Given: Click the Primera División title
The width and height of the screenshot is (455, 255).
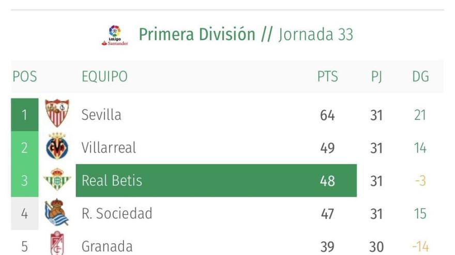Looking at the screenshot, I should (x=197, y=35).
